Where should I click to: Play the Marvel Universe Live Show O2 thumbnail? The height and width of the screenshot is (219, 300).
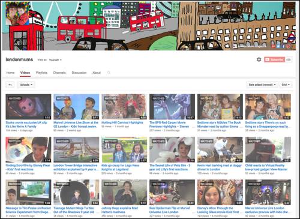(76, 107)
